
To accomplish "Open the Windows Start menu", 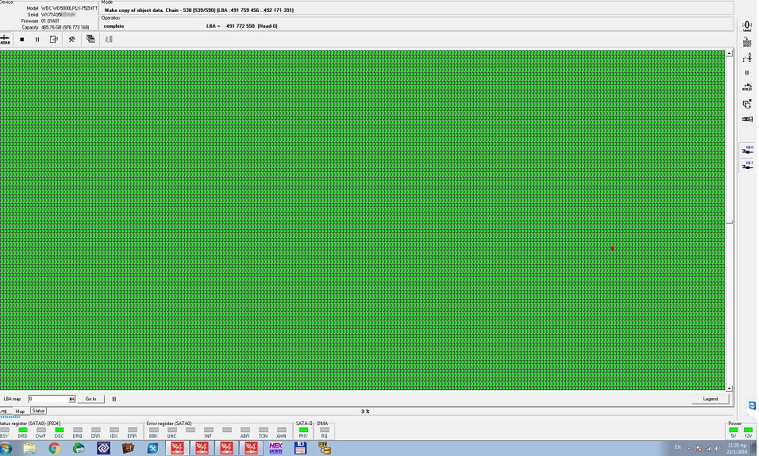I will pos(6,448).
